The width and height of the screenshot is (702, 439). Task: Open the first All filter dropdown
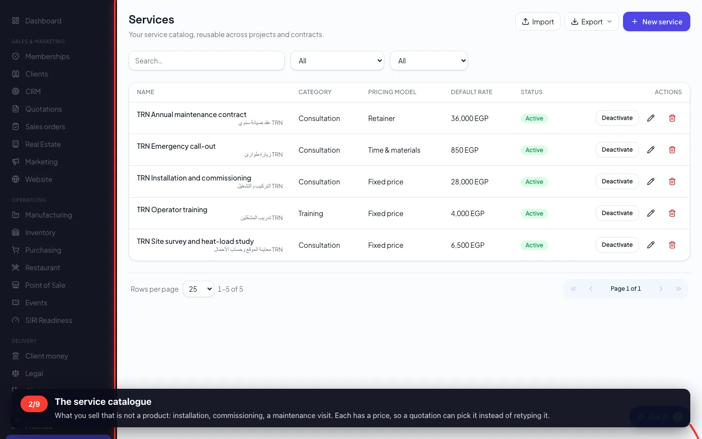(x=337, y=61)
